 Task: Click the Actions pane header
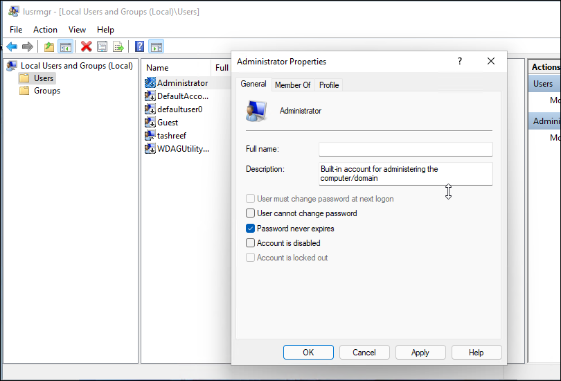click(544, 67)
